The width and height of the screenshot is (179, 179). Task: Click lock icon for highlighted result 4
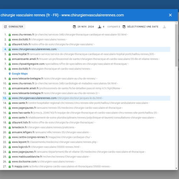pos(10,49)
